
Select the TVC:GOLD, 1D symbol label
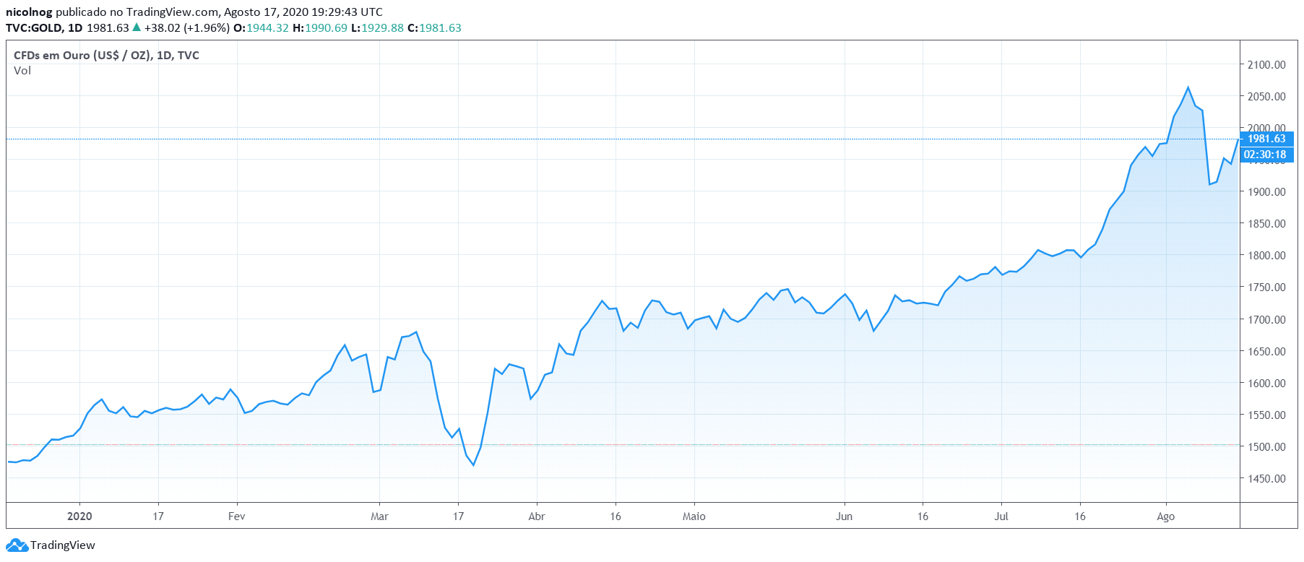pos(44,28)
